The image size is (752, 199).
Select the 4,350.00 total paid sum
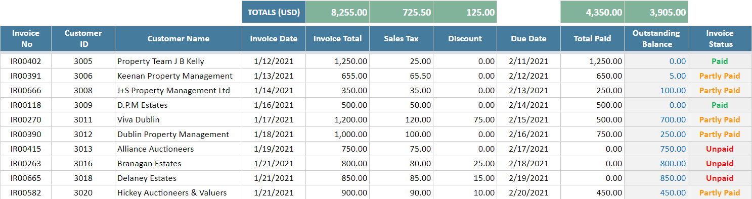(592, 12)
